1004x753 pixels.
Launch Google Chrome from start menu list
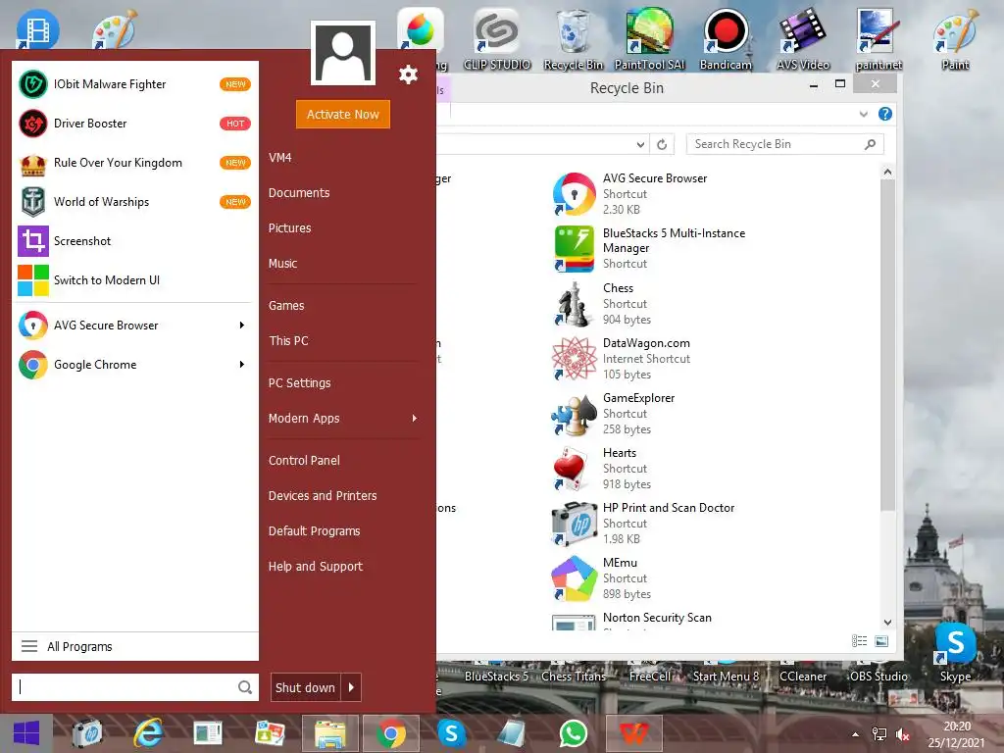(x=135, y=365)
